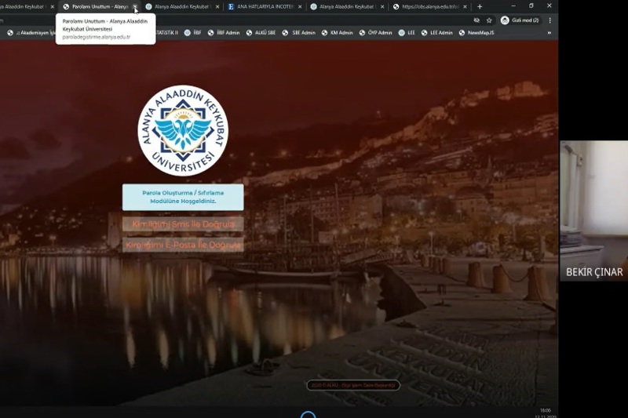Close the Parolamı Unuttum tab
The width and height of the screenshot is (628, 418).
point(135,7)
